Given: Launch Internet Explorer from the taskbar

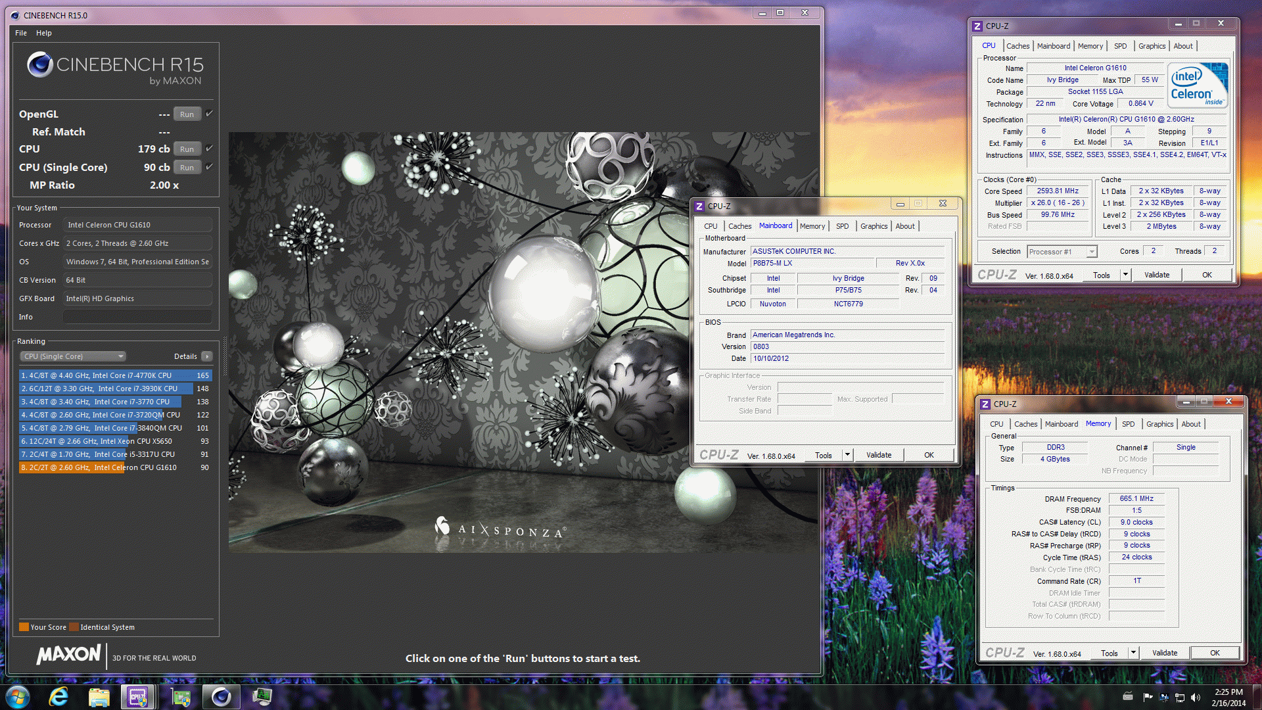Looking at the screenshot, I should (58, 697).
